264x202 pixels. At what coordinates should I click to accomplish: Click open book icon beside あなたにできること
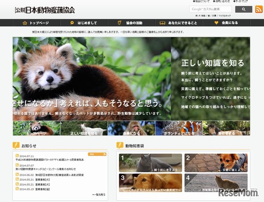pyautogui.click(x=162, y=23)
